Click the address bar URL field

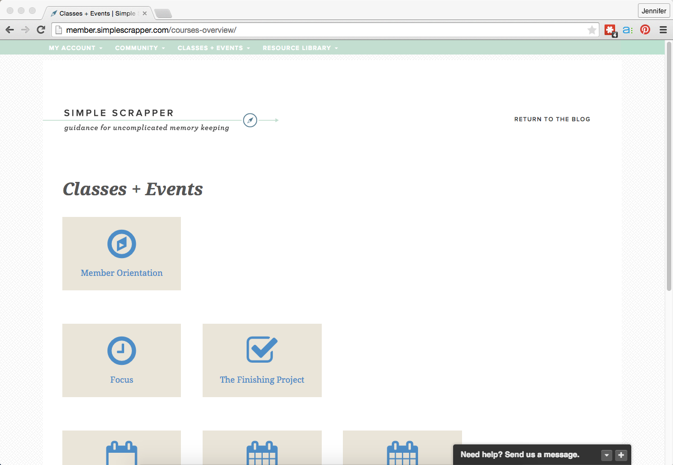(323, 30)
